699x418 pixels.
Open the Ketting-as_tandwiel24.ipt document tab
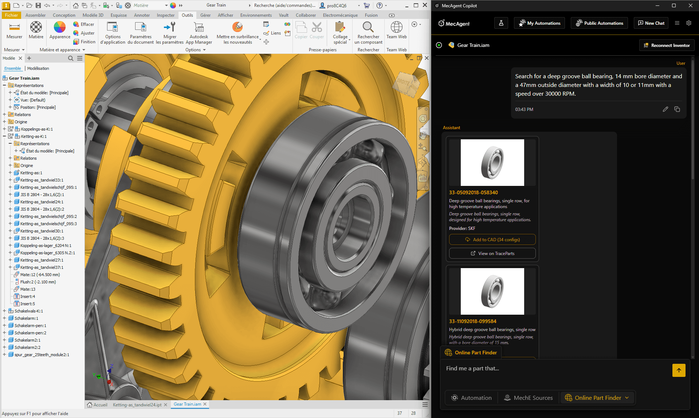(137, 405)
